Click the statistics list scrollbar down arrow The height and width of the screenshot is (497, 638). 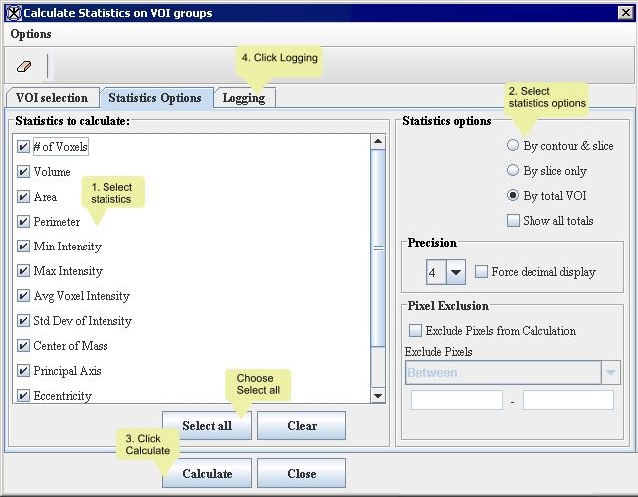(x=378, y=396)
